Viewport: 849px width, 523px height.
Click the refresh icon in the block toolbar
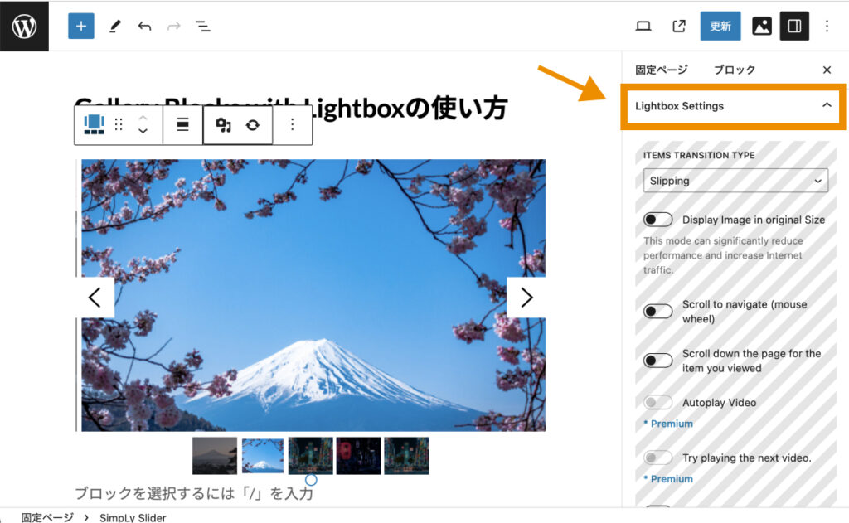tap(254, 124)
